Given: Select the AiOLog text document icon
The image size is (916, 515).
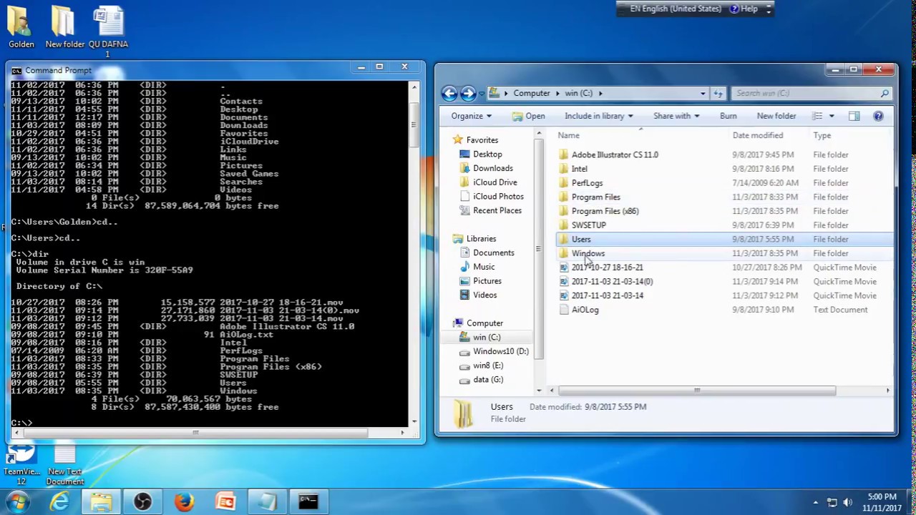Looking at the screenshot, I should click(564, 310).
